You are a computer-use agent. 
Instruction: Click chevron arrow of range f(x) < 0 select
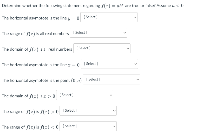coord(114,126)
